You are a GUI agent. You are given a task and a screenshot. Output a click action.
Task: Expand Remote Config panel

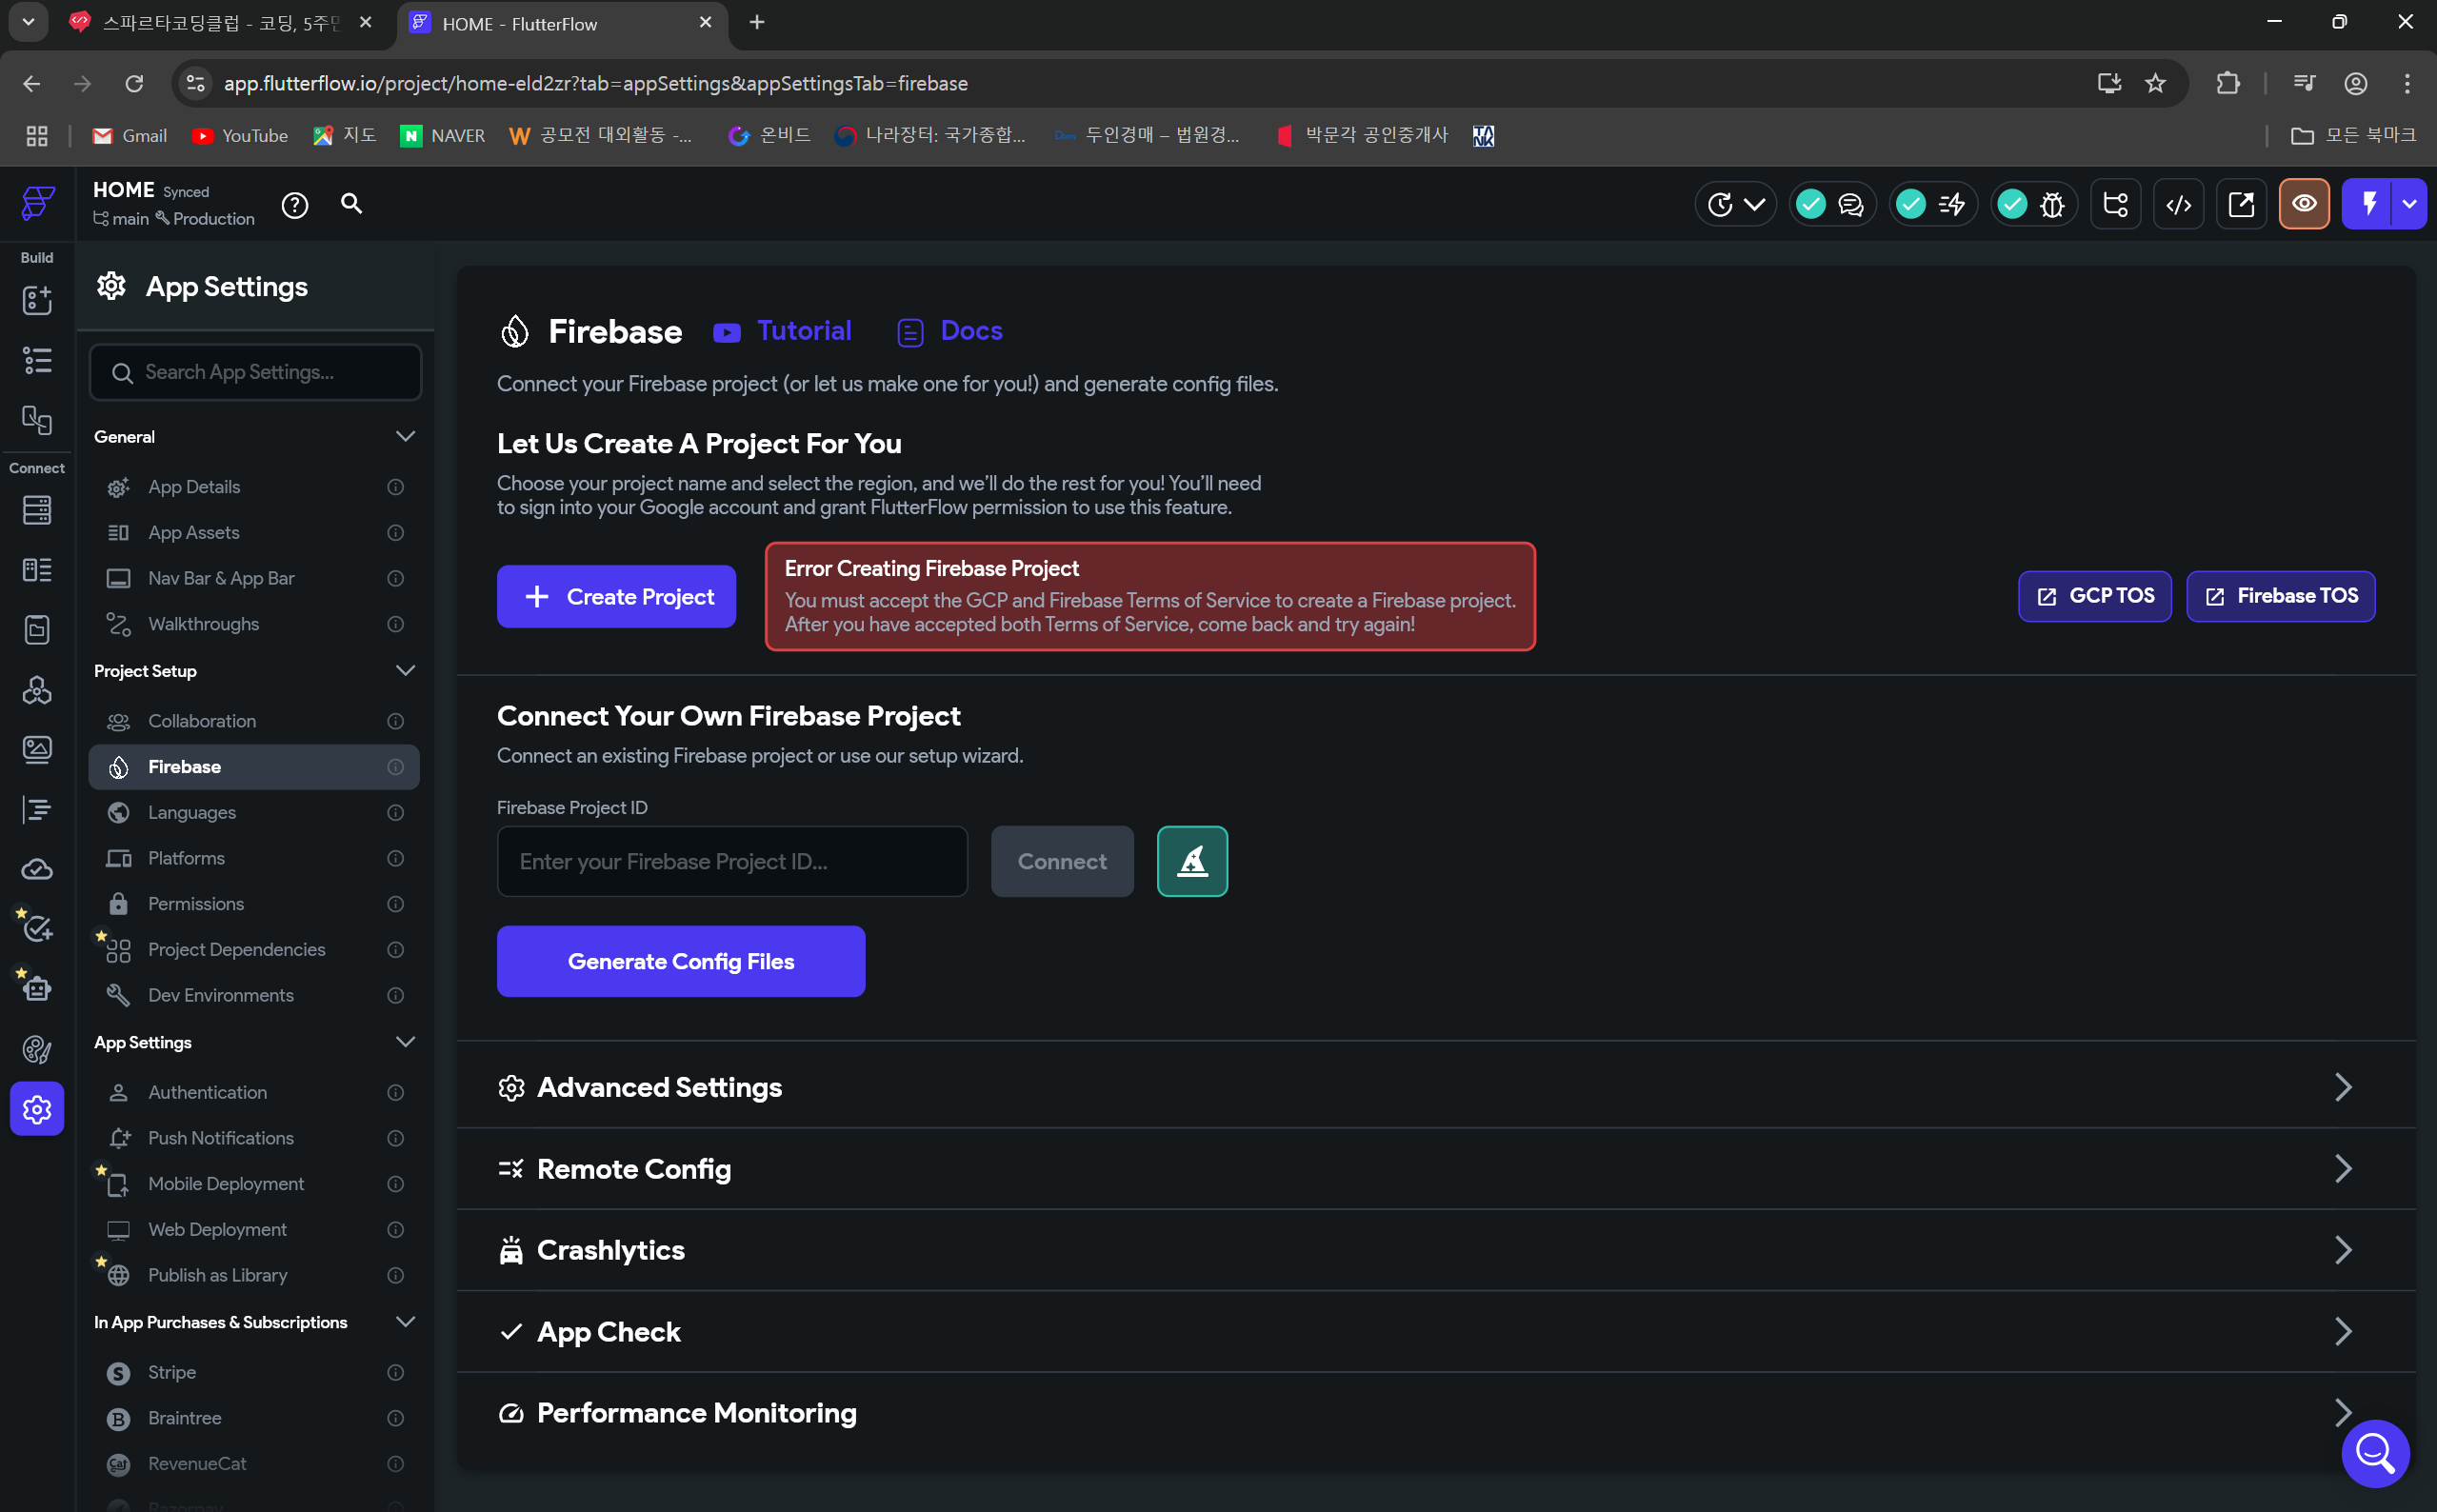[x=1436, y=1169]
